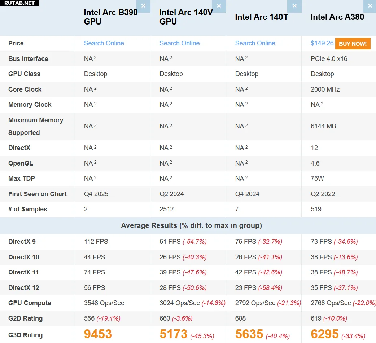Dismiss the Intel Arc 140T column
Image resolution: width=376 pixels, height=343 pixels.
click(x=294, y=6)
